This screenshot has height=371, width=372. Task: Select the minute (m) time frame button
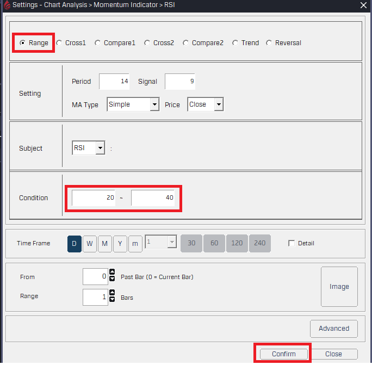135,244
